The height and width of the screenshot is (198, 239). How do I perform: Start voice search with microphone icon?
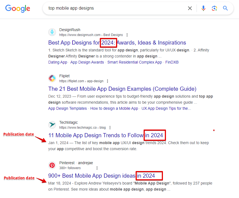(x=203, y=8)
